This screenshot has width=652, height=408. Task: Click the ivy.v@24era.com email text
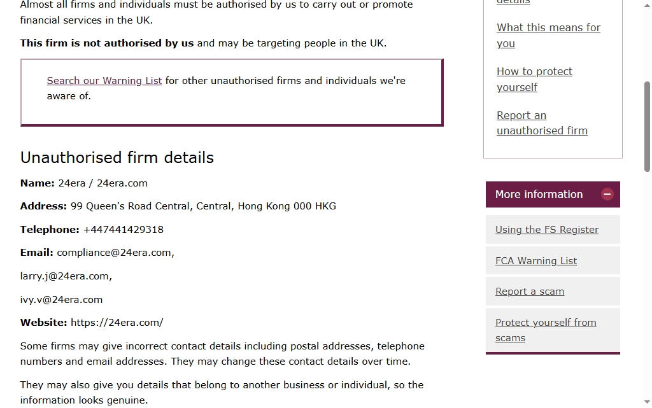61,300
